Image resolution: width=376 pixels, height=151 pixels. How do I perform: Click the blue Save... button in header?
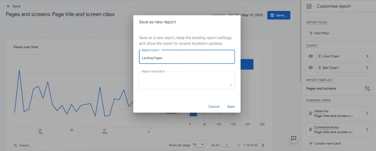point(279,15)
